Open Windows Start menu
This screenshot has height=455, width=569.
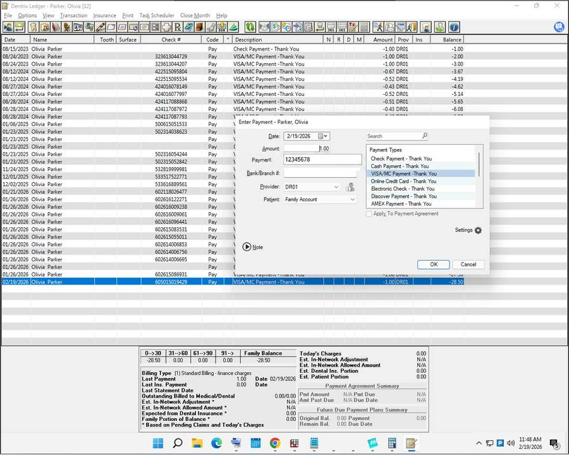click(x=158, y=443)
